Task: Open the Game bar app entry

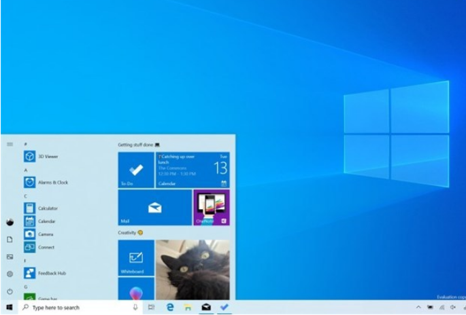Action: coord(41,297)
